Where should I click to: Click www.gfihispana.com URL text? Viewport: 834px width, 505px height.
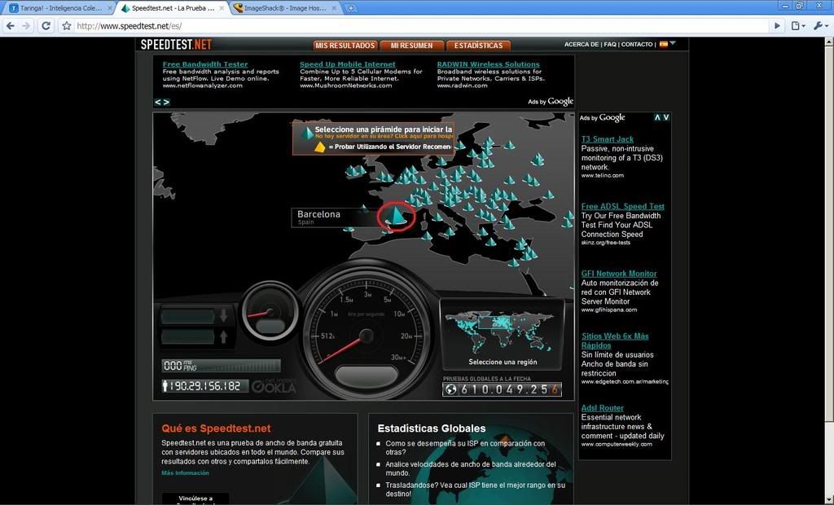pyautogui.click(x=609, y=310)
